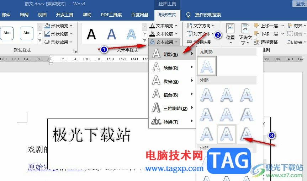Choose third outer shadow in second row
307x181 pixels.
point(247,115)
